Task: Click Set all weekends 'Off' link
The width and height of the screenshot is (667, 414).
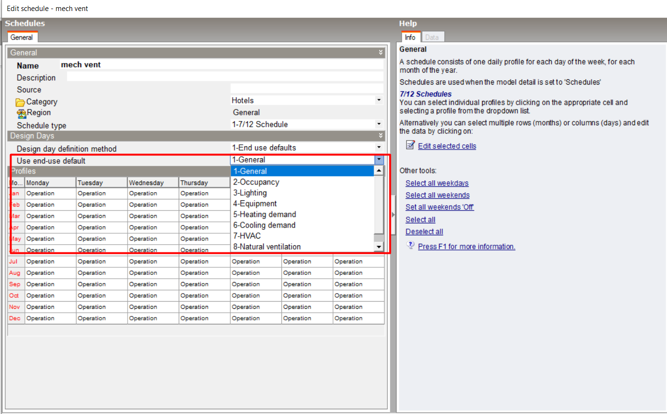Action: coord(440,207)
